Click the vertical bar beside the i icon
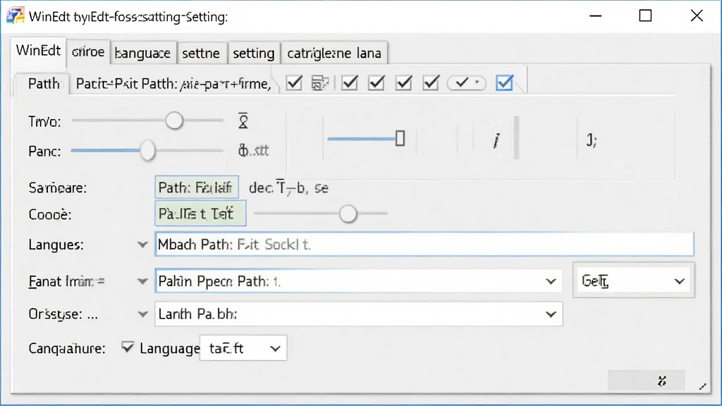The height and width of the screenshot is (406, 722). pyautogui.click(x=517, y=137)
